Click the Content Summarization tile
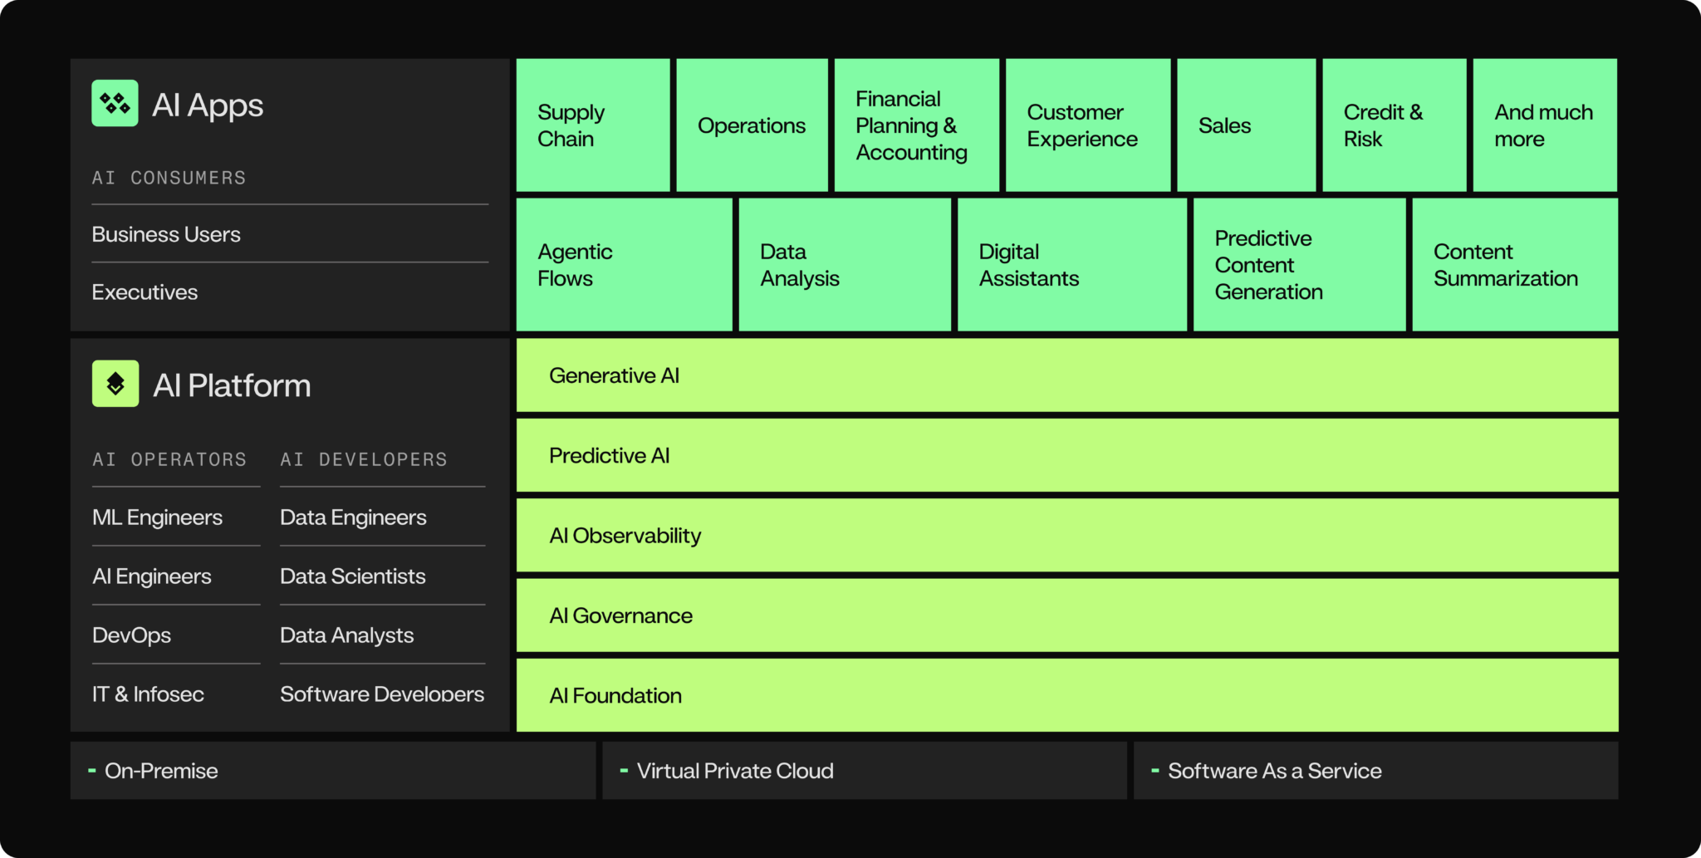The image size is (1701, 858). coord(1515,265)
